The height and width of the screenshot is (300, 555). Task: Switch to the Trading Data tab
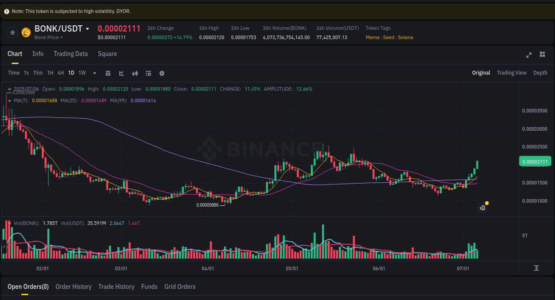(71, 54)
